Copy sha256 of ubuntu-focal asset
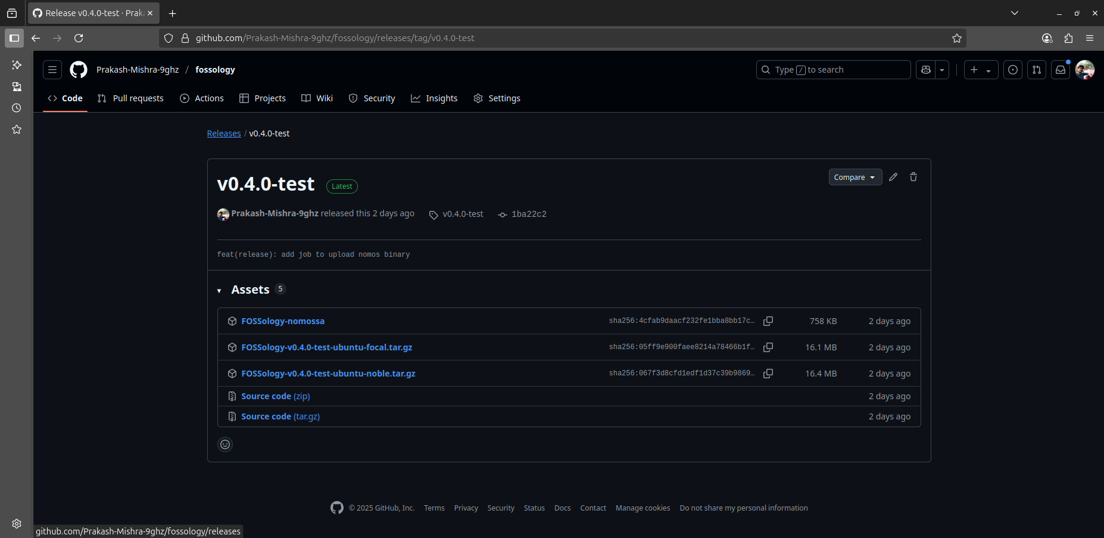The height and width of the screenshot is (538, 1104). coord(768,347)
